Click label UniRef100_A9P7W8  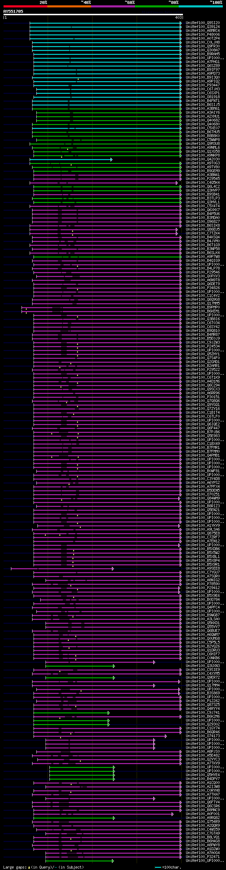(203, 256)
